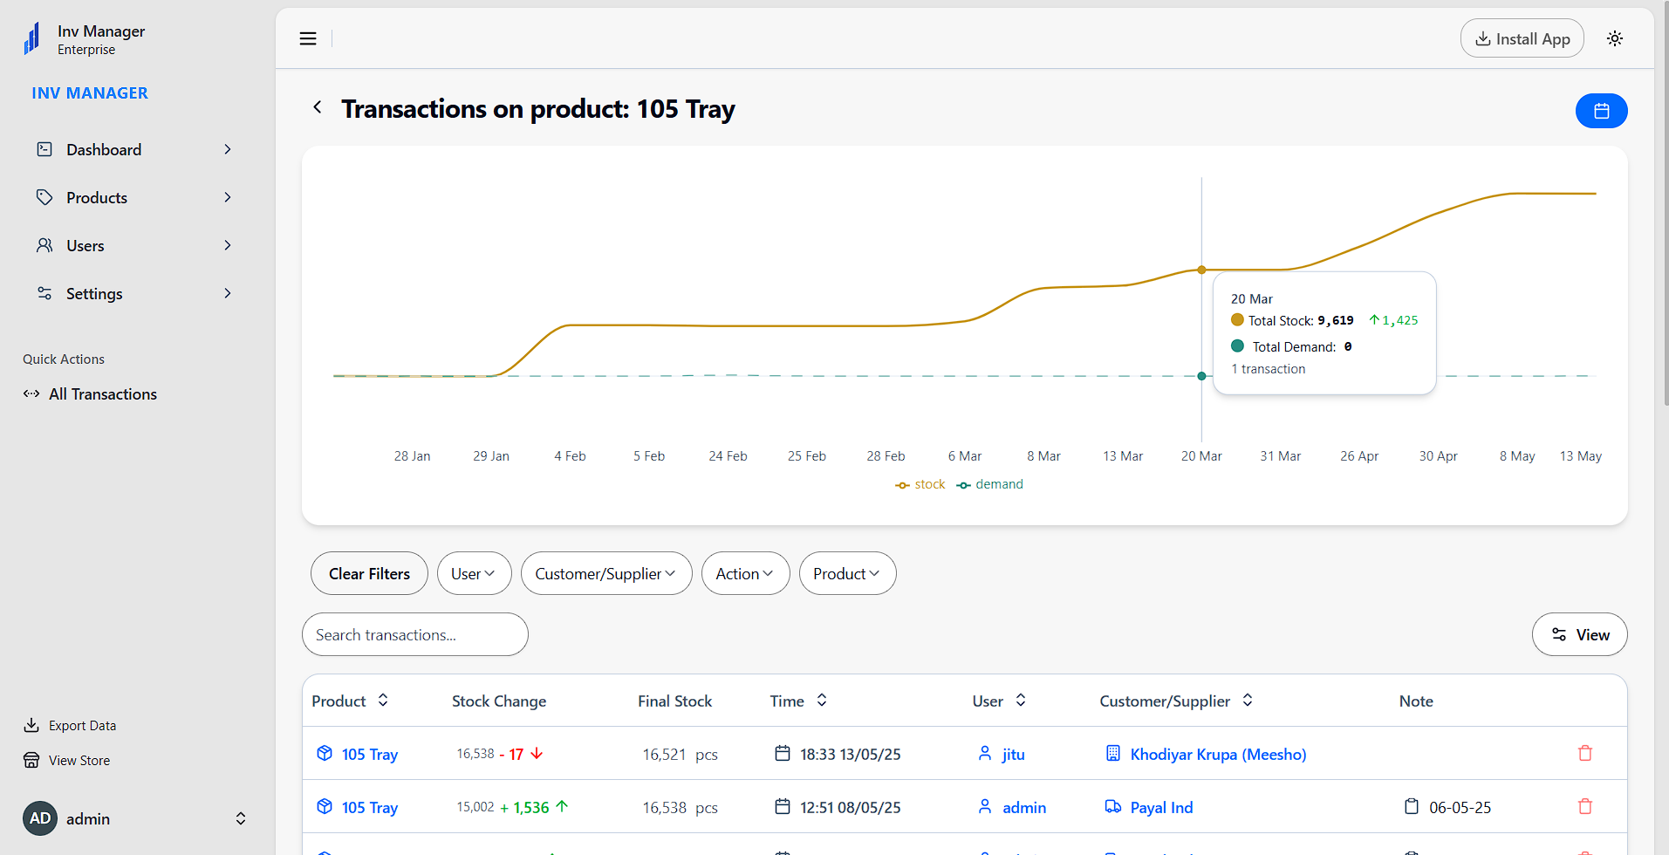
Task: Switch theme with the sun icon
Action: point(1615,38)
